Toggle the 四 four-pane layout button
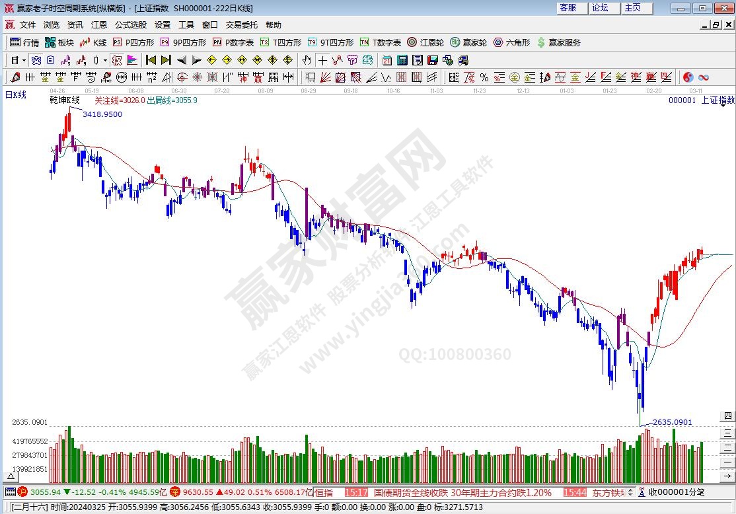This screenshot has height=514, width=736. (727, 416)
